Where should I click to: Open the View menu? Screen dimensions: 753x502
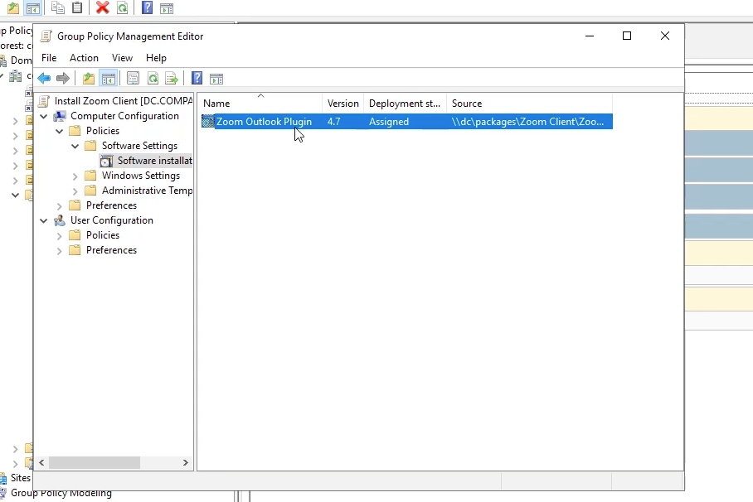click(x=122, y=58)
